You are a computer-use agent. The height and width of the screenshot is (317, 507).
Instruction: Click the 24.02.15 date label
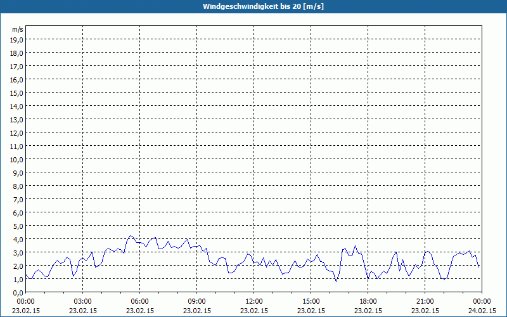click(482, 311)
